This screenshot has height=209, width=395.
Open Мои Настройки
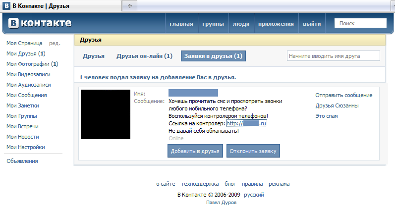pyautogui.click(x=26, y=147)
